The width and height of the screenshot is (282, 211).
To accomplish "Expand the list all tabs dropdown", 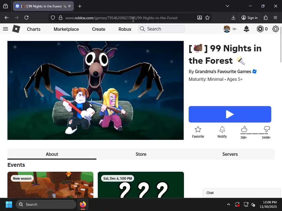I will [227, 6].
